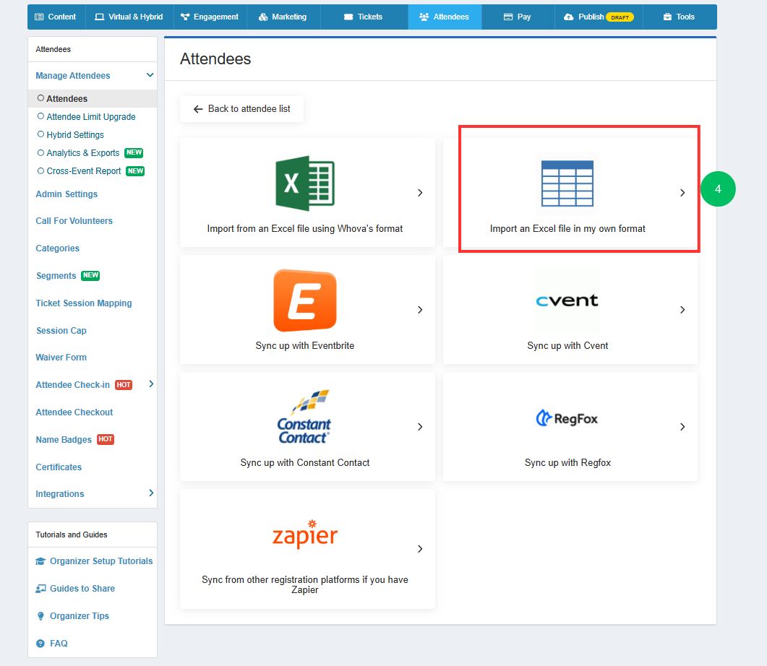Click the Cvent logo
This screenshot has height=666, width=767.
567,300
